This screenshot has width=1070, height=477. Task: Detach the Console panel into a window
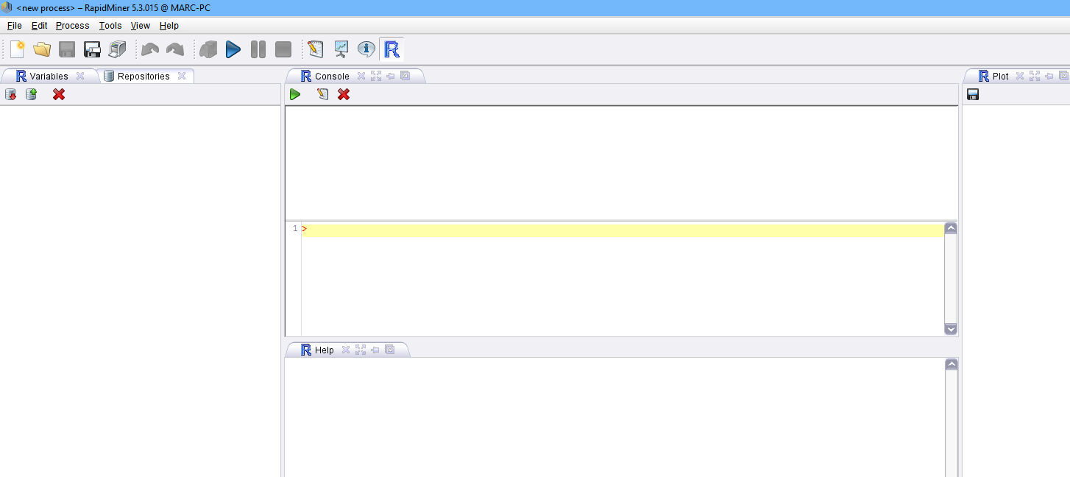pyautogui.click(x=405, y=76)
